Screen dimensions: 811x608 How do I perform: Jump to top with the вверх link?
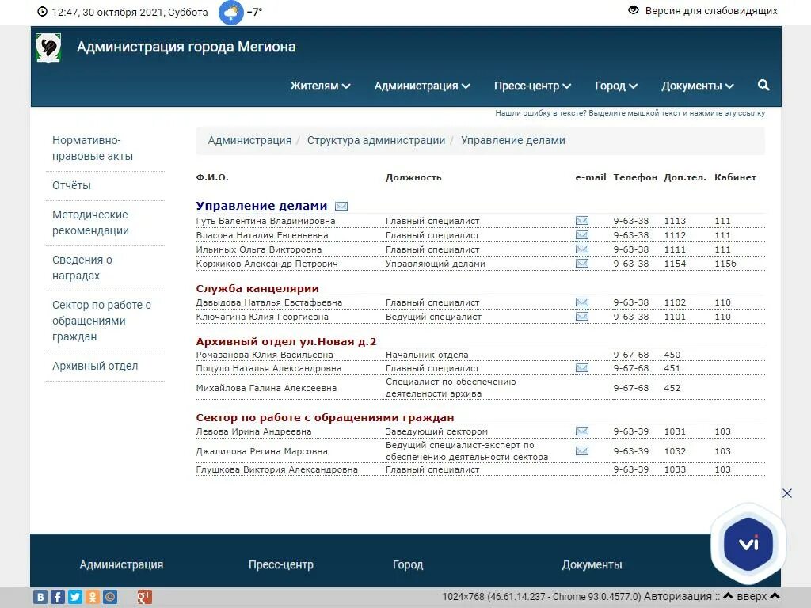(752, 597)
